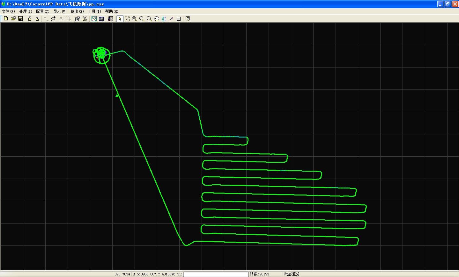Click the status bar value 825.7834
The width and height of the screenshot is (459, 277).
(122, 274)
